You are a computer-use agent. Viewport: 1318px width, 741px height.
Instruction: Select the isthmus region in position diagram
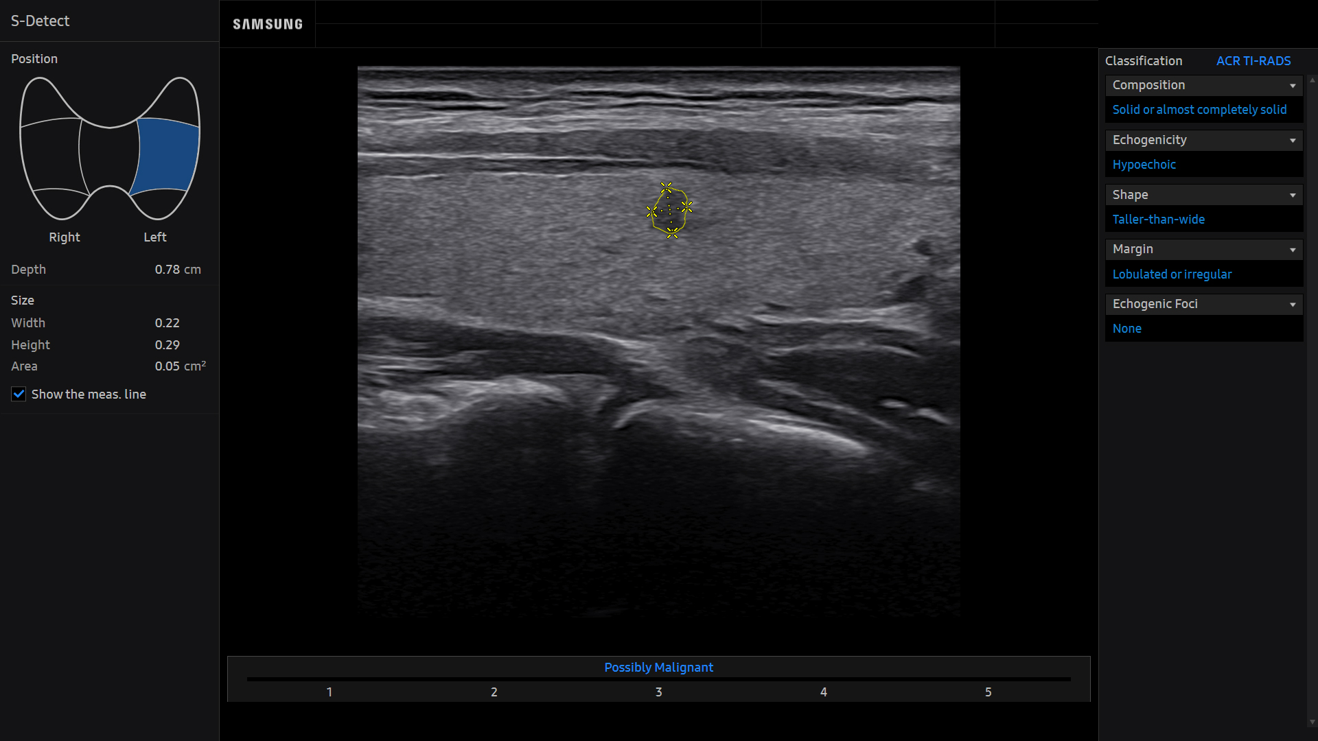pyautogui.click(x=110, y=158)
